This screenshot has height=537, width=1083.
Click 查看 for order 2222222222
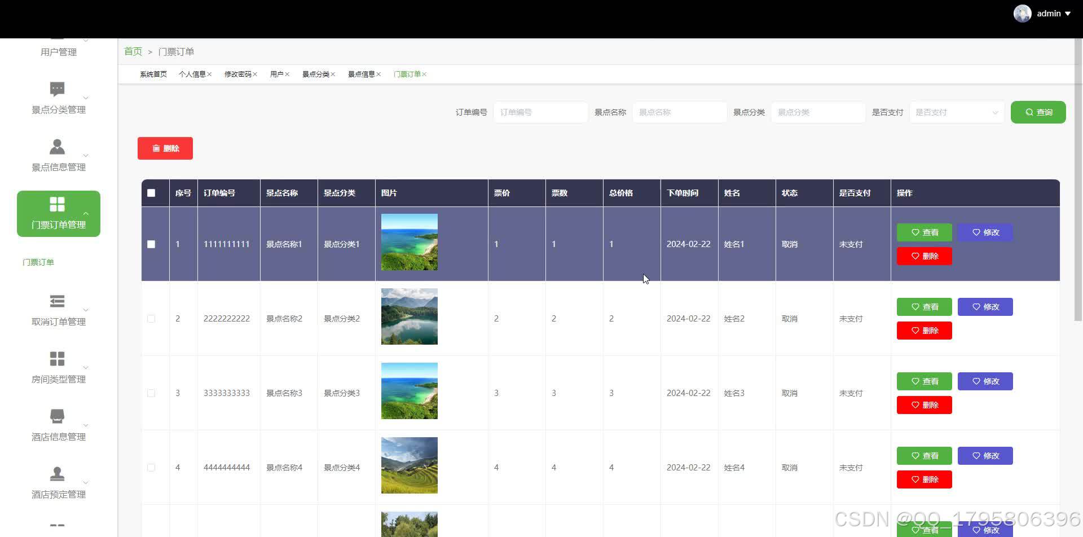click(x=924, y=307)
